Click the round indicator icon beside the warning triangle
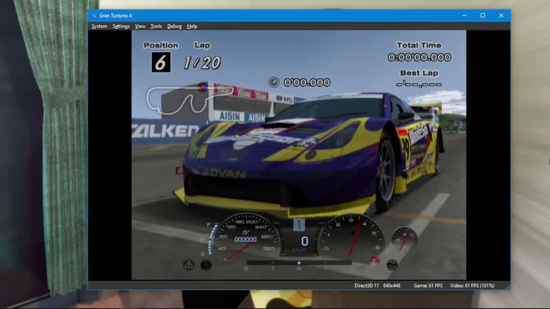This screenshot has width=550, height=309. (206, 265)
